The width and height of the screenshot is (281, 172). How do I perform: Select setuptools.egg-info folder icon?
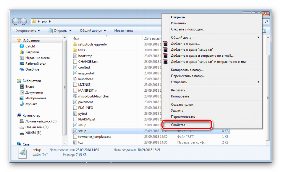75,44
